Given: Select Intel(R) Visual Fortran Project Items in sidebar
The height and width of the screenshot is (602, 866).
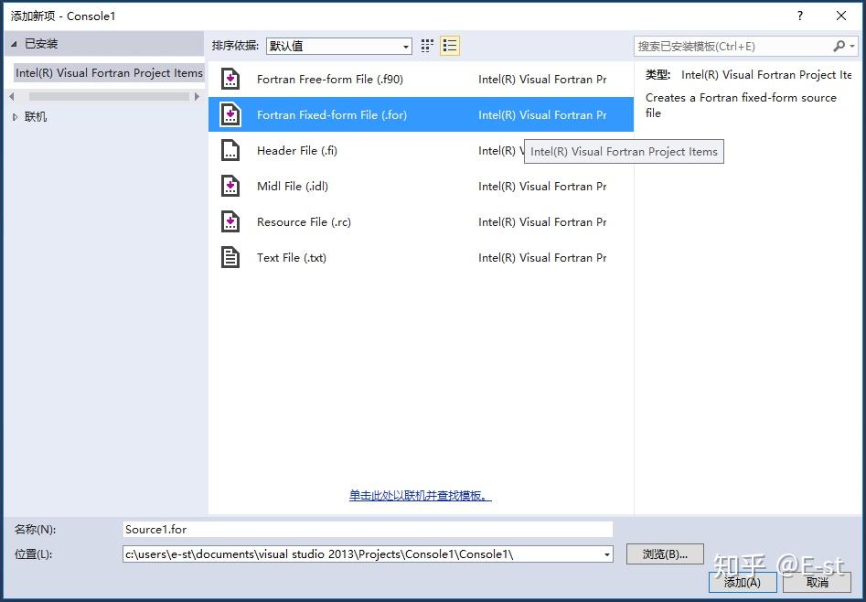Looking at the screenshot, I should pyautogui.click(x=108, y=72).
